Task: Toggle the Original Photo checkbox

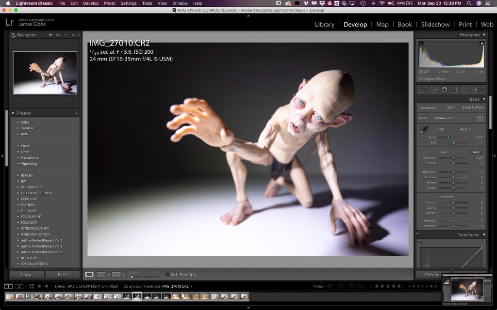Action: tap(420, 79)
